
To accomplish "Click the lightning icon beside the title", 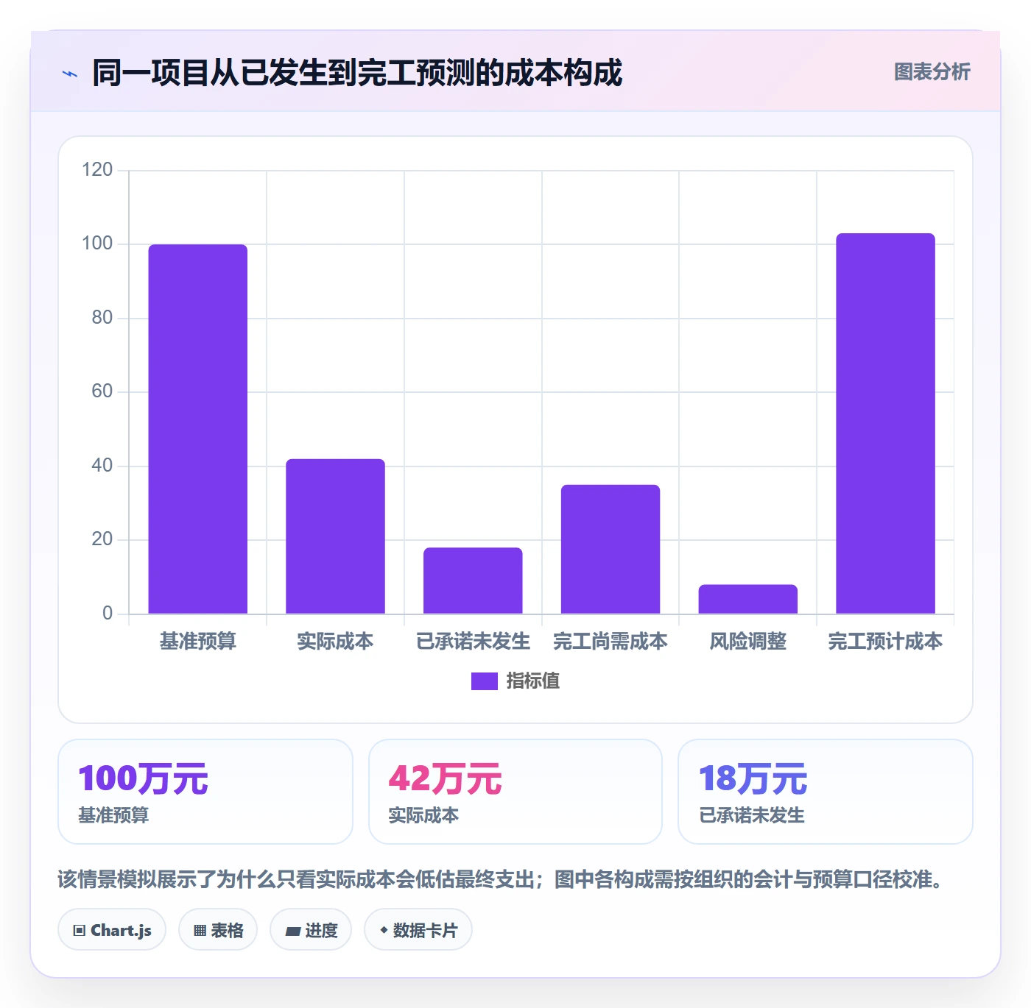I will 70,74.
